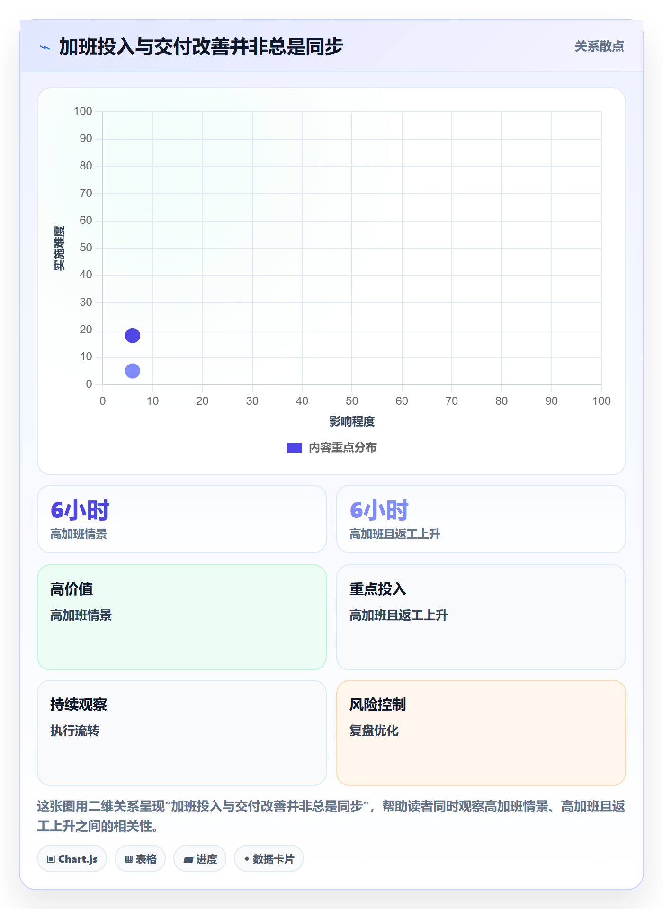Image resolution: width=663 pixels, height=909 pixels.
Task: Click the 影响程度 x-axis title
Action: tap(352, 421)
